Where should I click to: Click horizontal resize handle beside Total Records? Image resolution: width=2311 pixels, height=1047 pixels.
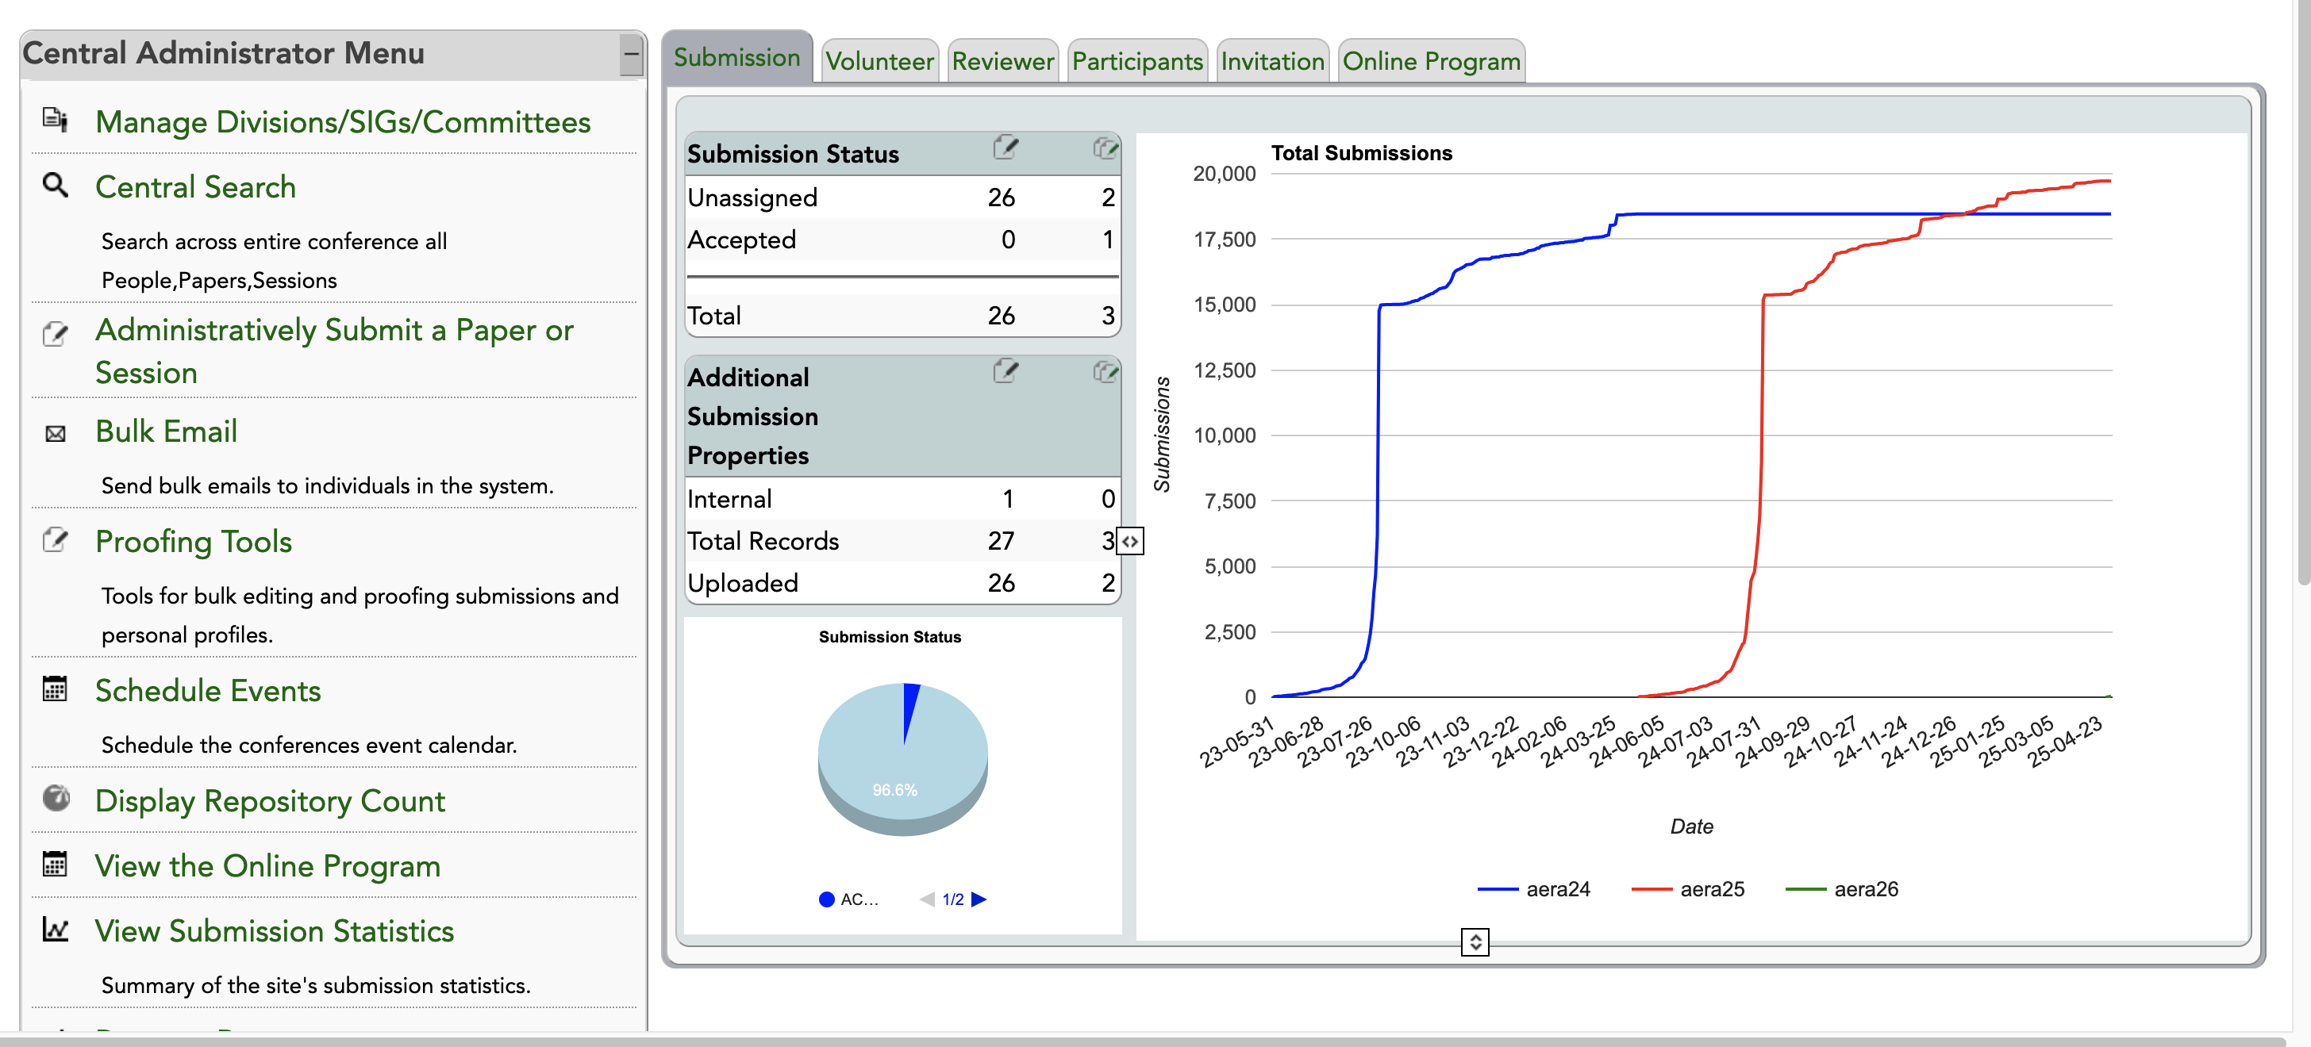coord(1130,542)
